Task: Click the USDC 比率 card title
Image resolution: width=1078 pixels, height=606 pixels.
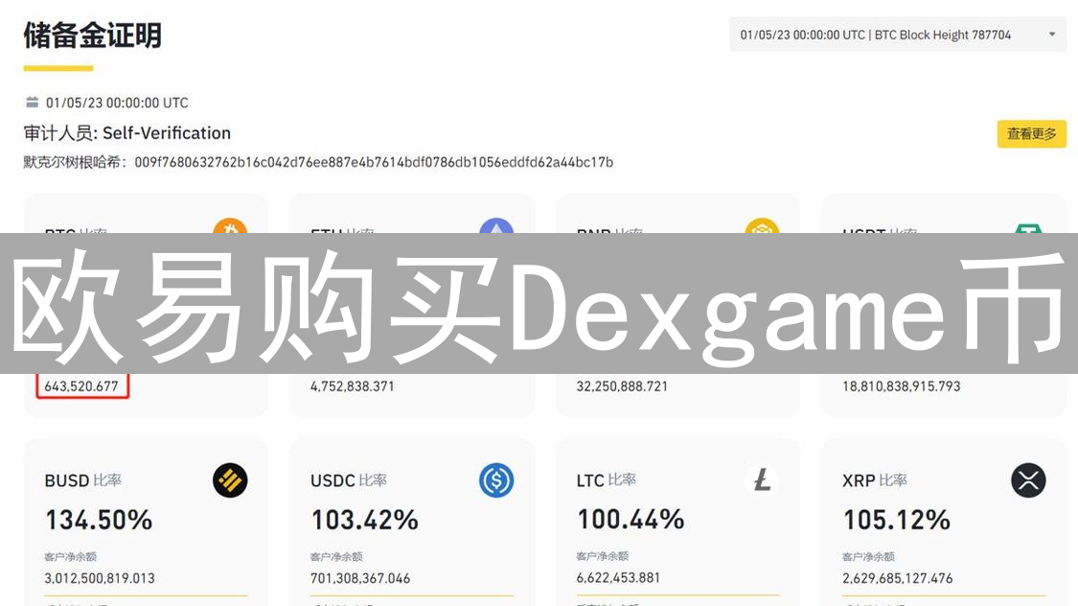Action: click(x=349, y=480)
